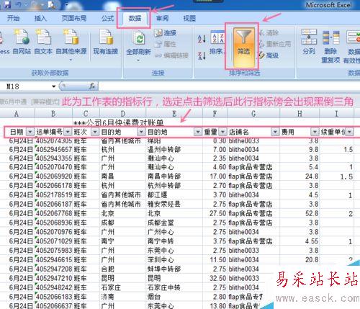This screenshot has height=309, width=360.
Task: Open the 班次 column filter dropdown
Action: pyautogui.click(x=95, y=132)
